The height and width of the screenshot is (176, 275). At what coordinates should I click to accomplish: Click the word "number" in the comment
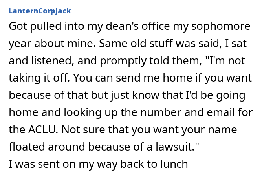coord(161,112)
